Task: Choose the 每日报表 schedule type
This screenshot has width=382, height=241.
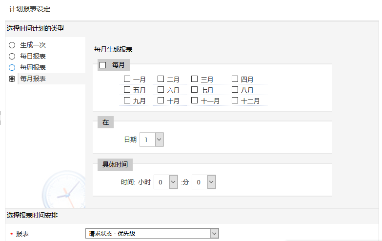Action: click(12, 56)
